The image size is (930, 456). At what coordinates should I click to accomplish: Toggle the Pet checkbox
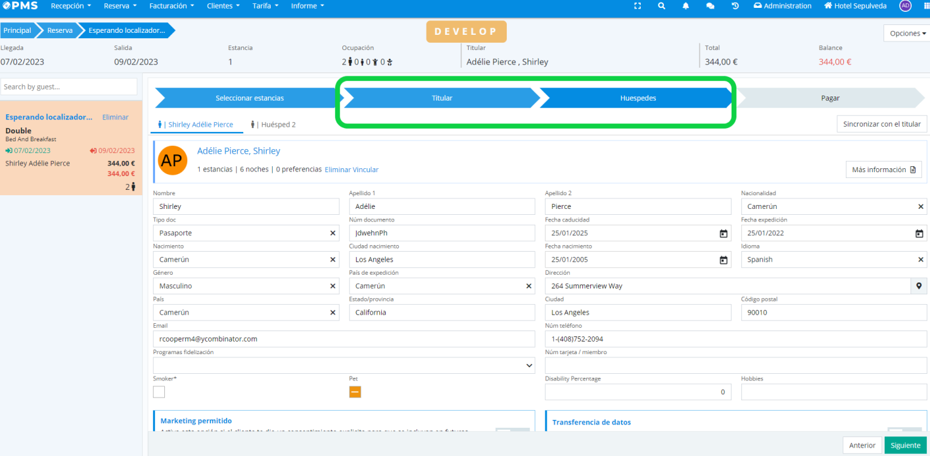pyautogui.click(x=355, y=392)
